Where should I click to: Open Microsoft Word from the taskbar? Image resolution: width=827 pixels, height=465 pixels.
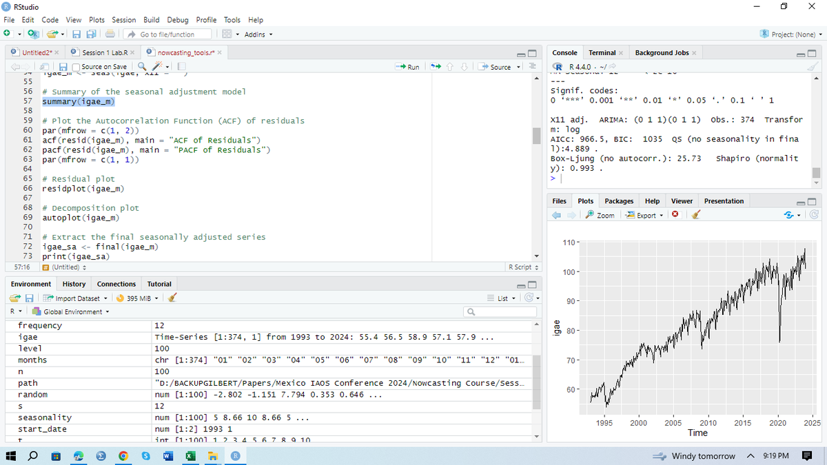[167, 456]
